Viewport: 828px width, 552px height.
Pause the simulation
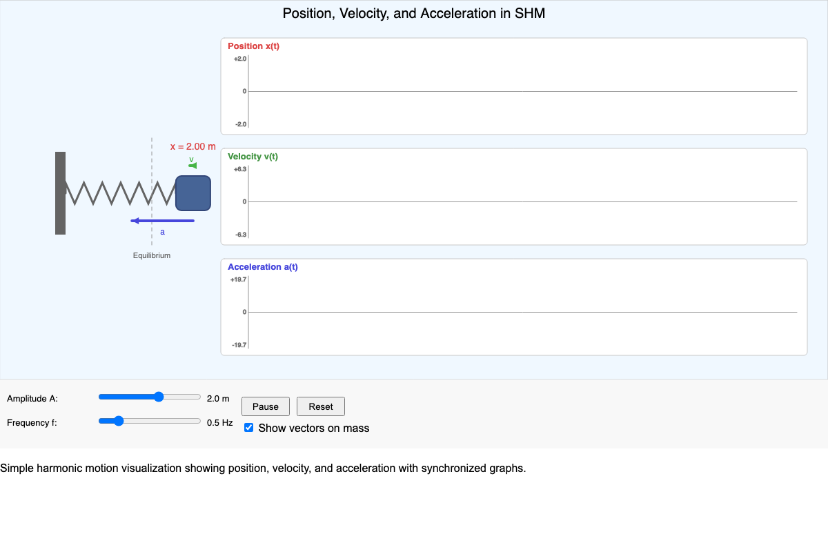265,406
